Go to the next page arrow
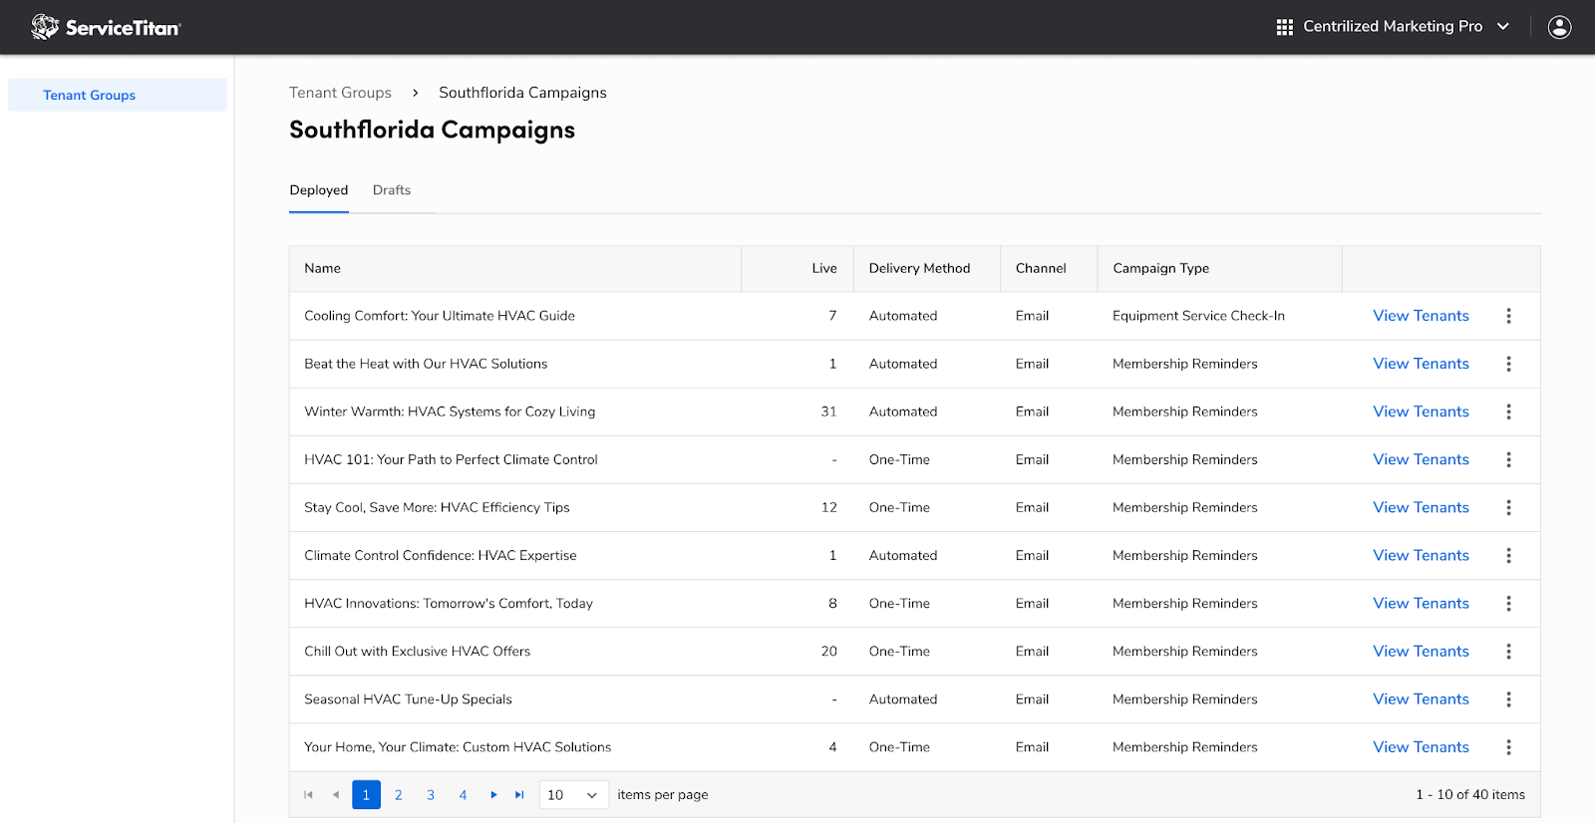The image size is (1595, 823). coord(493,795)
